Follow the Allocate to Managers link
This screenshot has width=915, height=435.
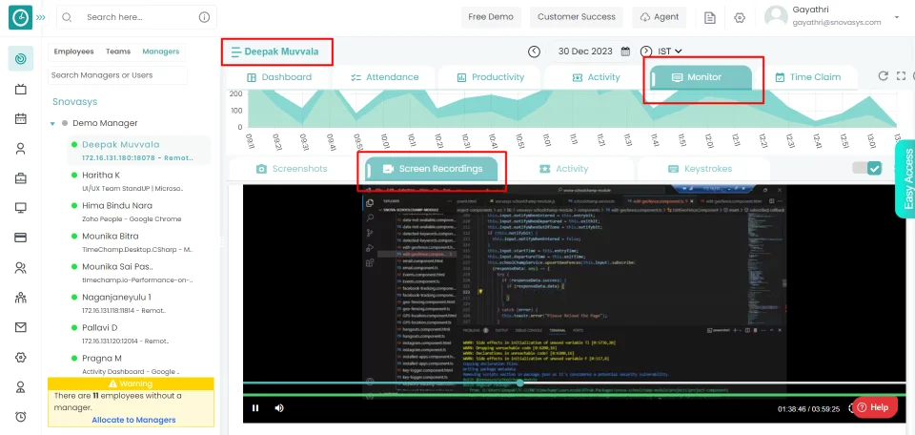133,420
